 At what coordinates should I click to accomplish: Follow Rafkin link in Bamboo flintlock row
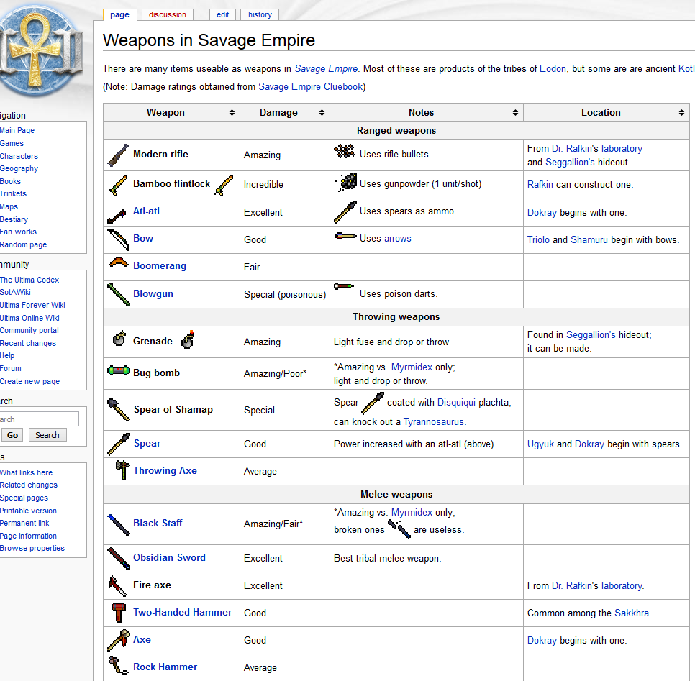(540, 184)
